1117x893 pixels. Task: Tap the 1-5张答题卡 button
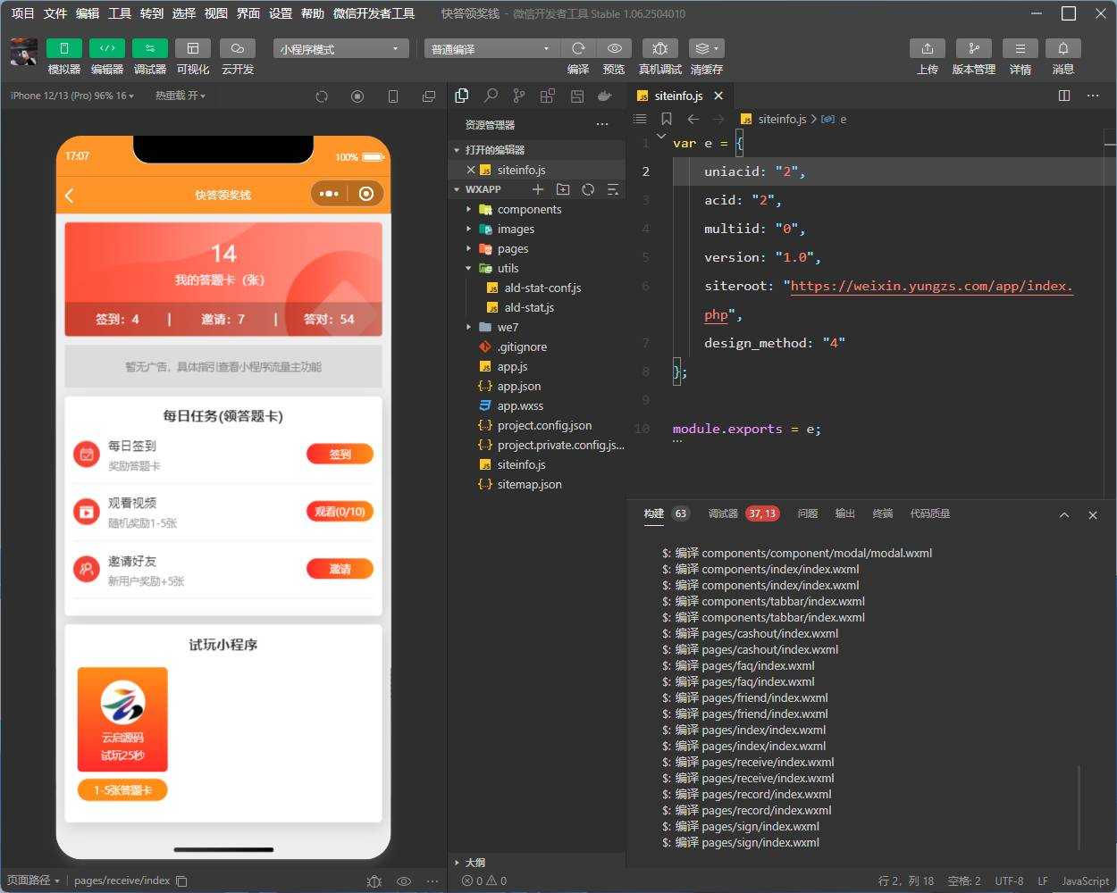tap(122, 790)
